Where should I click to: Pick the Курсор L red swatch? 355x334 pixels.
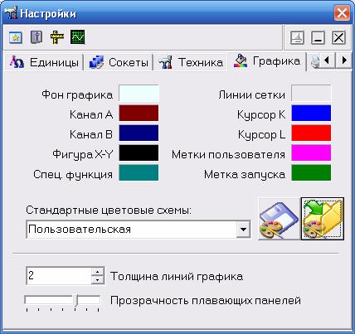311,133
